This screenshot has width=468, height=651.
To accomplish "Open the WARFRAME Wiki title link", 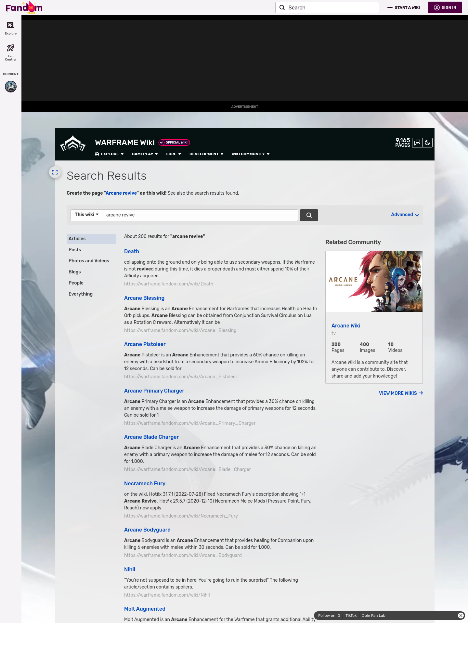I will [125, 143].
